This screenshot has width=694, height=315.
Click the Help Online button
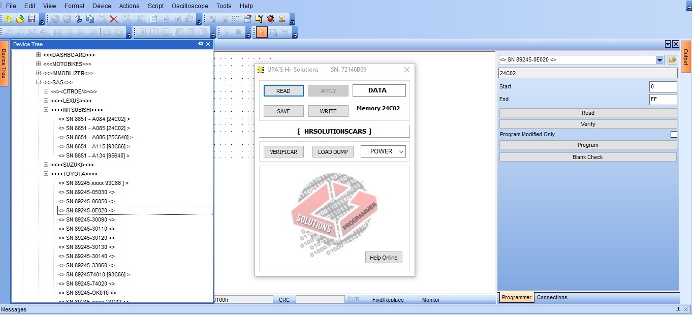tap(383, 258)
